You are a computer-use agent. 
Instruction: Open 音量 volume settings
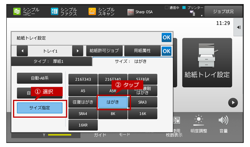224,124
